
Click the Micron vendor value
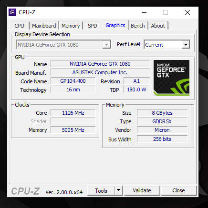(162, 130)
